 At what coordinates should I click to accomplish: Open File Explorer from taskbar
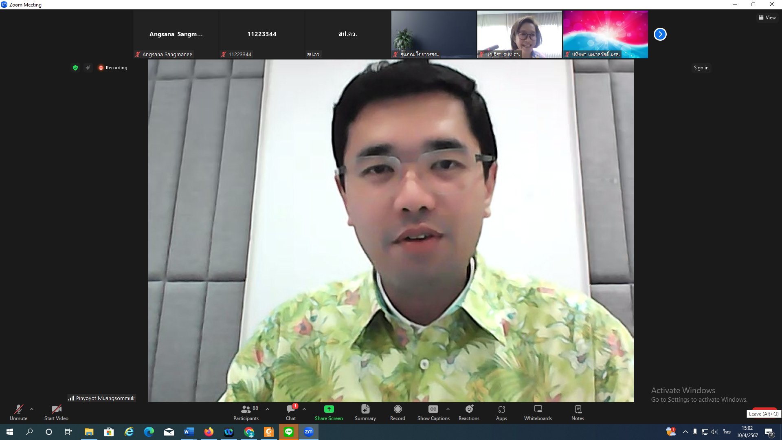[x=89, y=432]
